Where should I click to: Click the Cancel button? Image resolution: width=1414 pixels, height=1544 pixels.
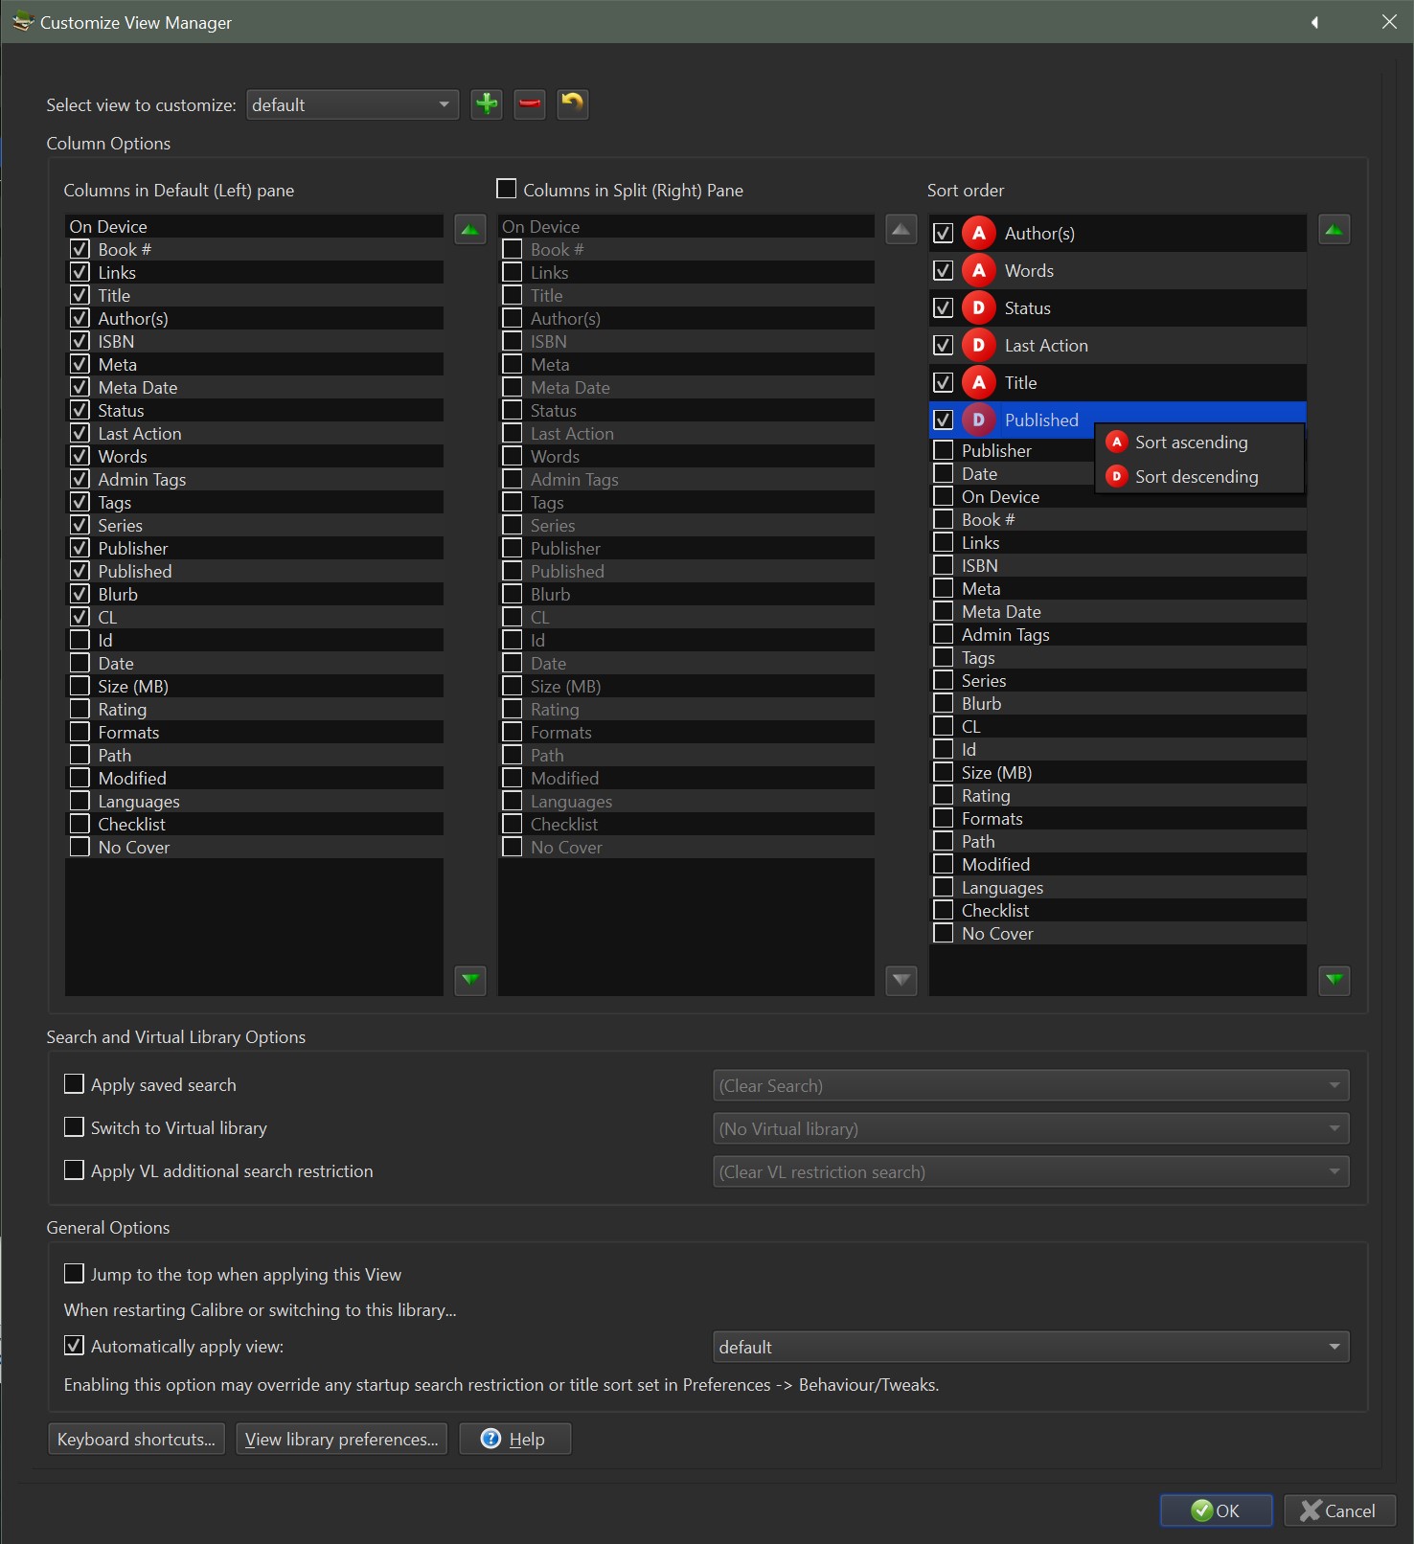point(1339,1510)
